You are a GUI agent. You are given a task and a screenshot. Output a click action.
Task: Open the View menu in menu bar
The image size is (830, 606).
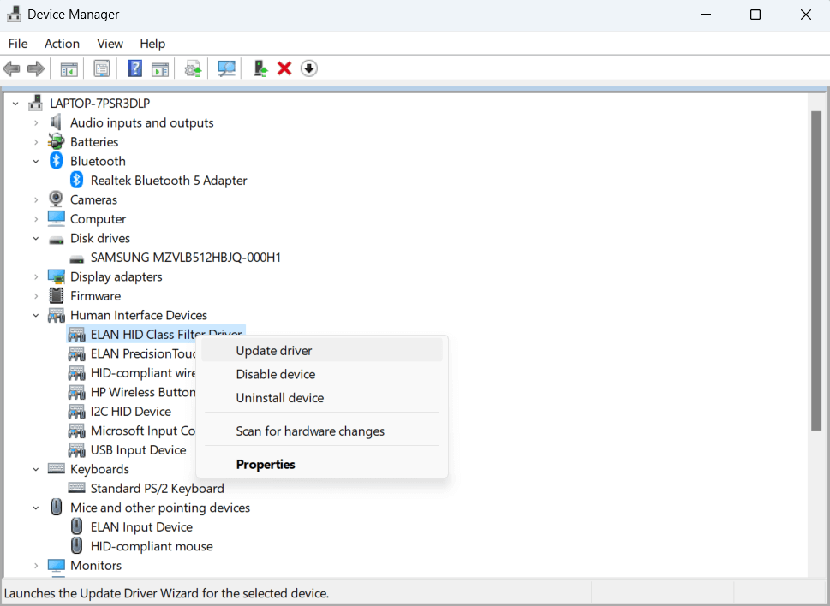pyautogui.click(x=110, y=44)
